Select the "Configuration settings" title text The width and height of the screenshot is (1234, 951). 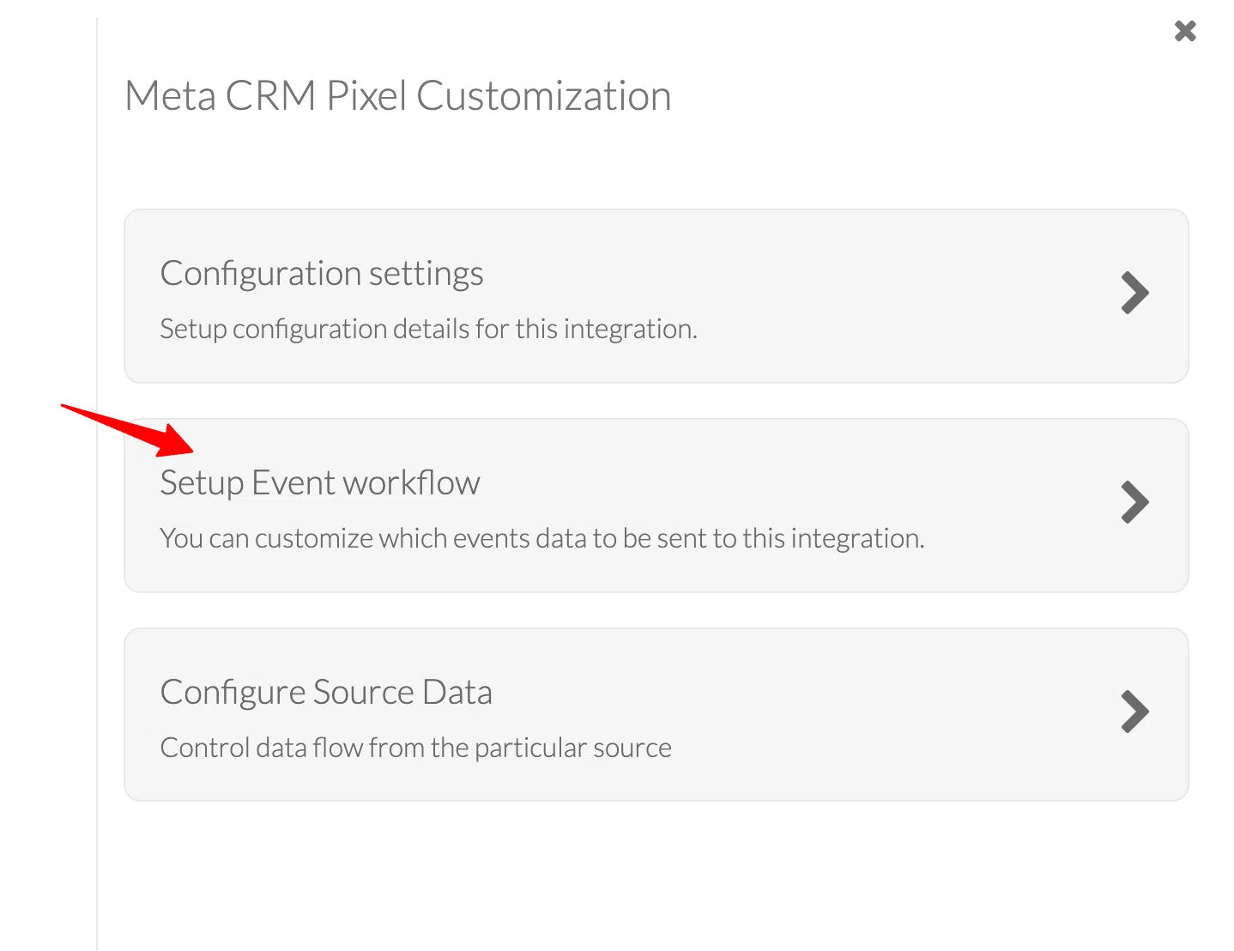322,274
